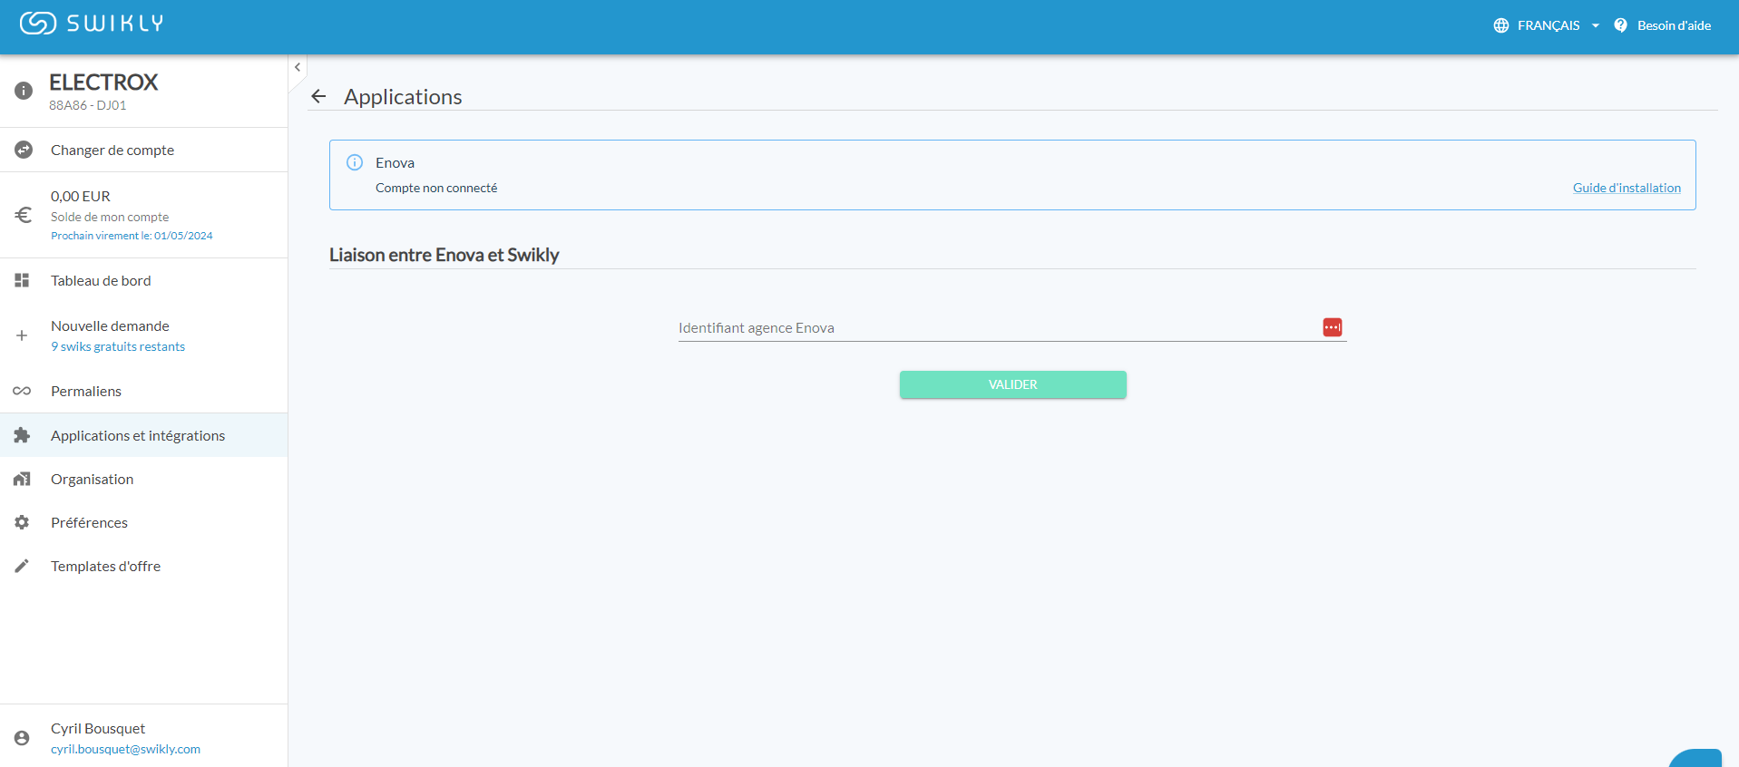Click cyril.bousquet@swikly.com email
This screenshot has height=767, width=1739.
(x=125, y=749)
